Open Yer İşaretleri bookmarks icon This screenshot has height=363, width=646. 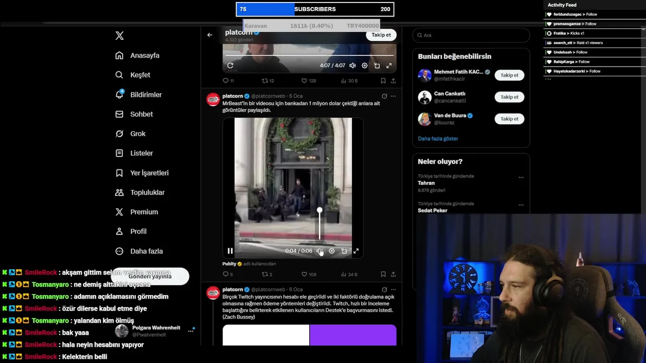pos(119,173)
